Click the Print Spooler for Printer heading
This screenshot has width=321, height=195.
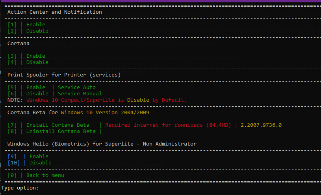click(x=64, y=75)
